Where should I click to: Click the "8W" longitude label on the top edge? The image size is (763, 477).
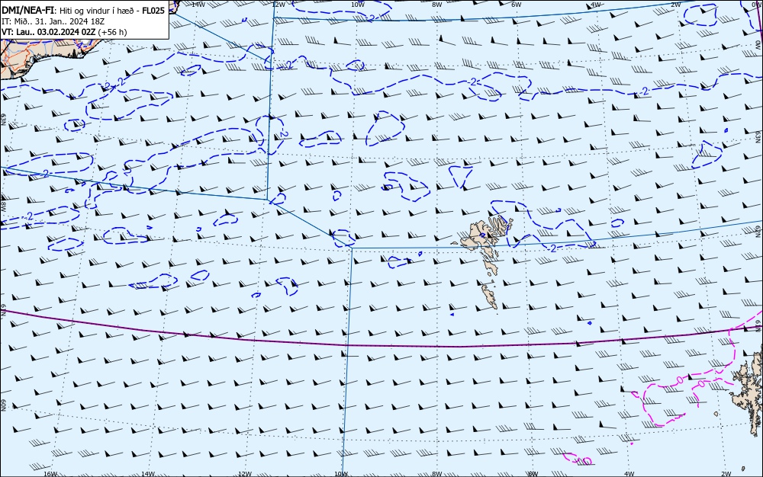(x=437, y=4)
